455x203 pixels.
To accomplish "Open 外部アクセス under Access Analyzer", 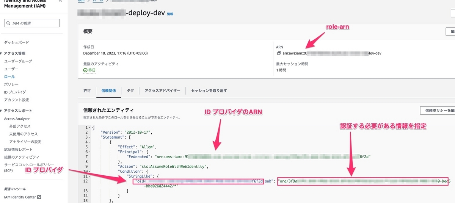I will (20, 126).
